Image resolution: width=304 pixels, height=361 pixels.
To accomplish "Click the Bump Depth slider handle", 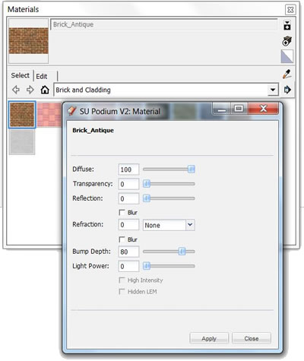I will pyautogui.click(x=182, y=252).
